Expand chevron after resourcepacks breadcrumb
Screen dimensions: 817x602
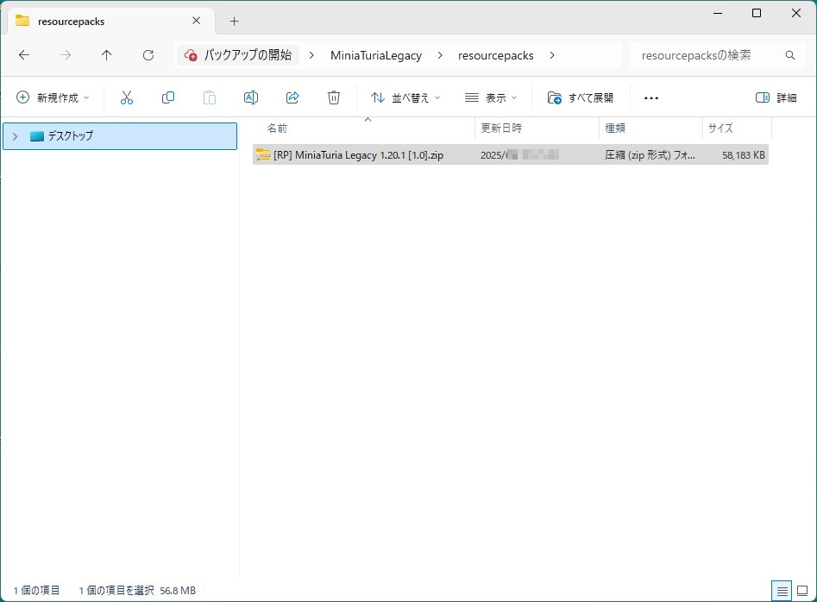click(x=552, y=55)
